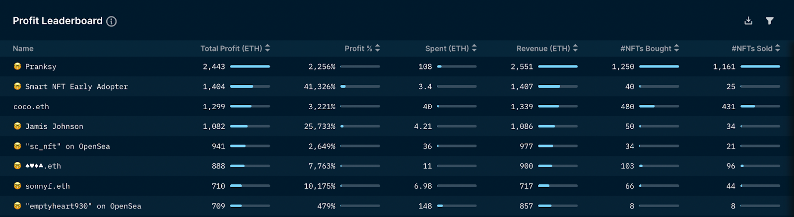
Task: Sort by Total Profit (ETH) column arrows
Action: tap(267, 48)
